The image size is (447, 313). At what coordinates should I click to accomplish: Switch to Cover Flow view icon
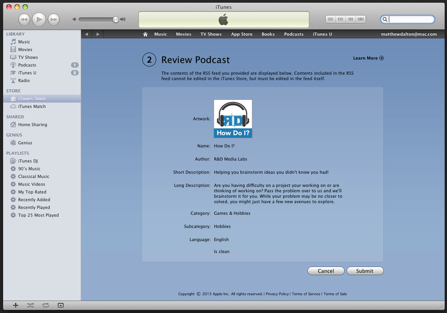pyautogui.click(x=361, y=19)
